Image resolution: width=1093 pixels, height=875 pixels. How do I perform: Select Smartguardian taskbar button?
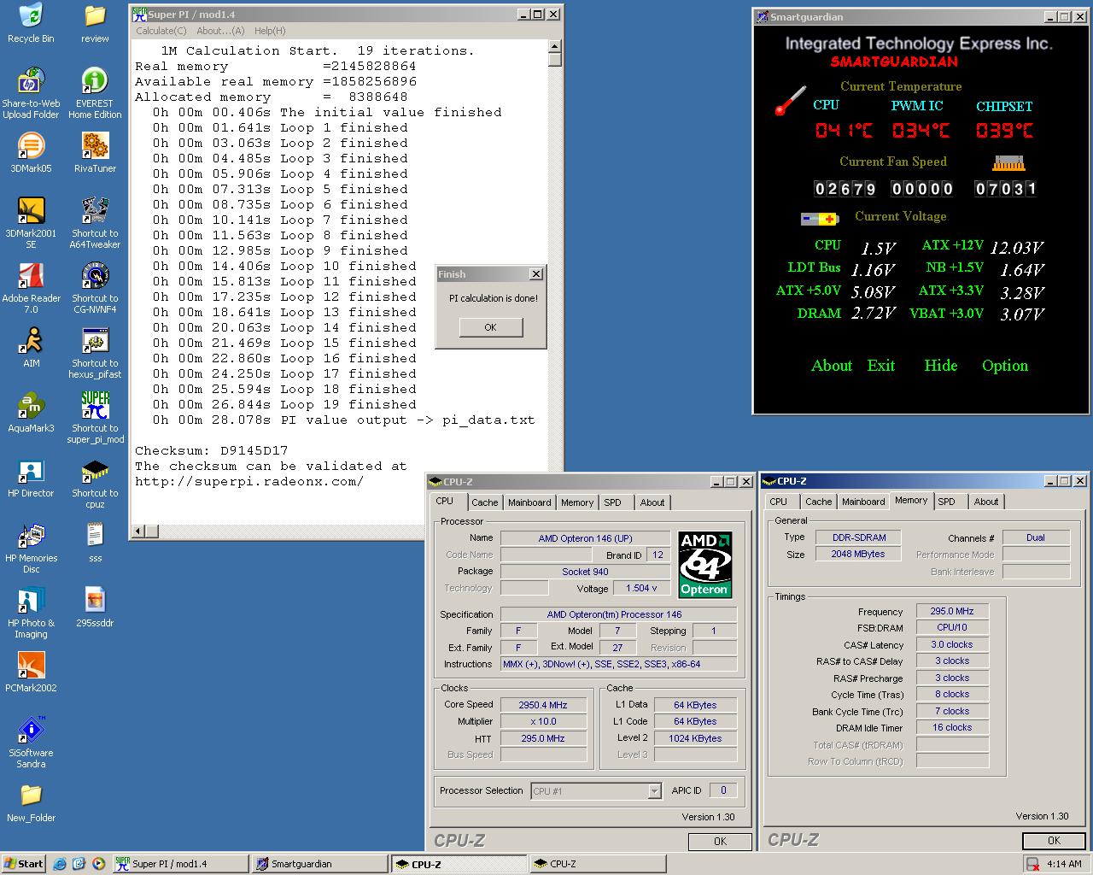tap(320, 864)
